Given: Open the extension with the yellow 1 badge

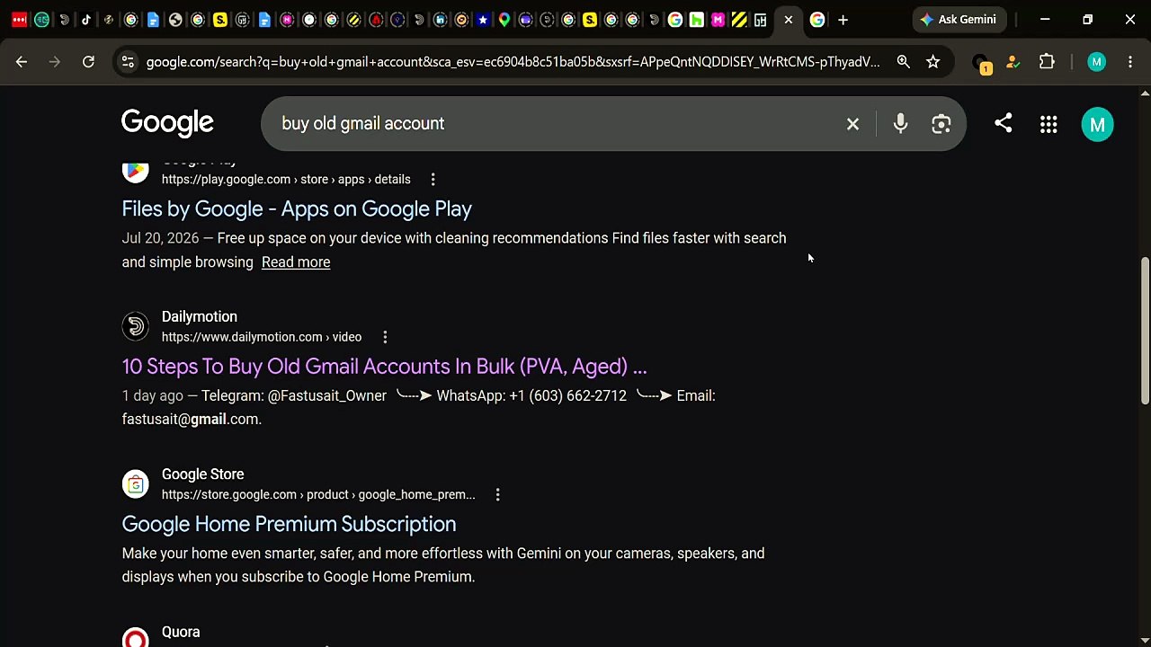Looking at the screenshot, I should (x=982, y=63).
